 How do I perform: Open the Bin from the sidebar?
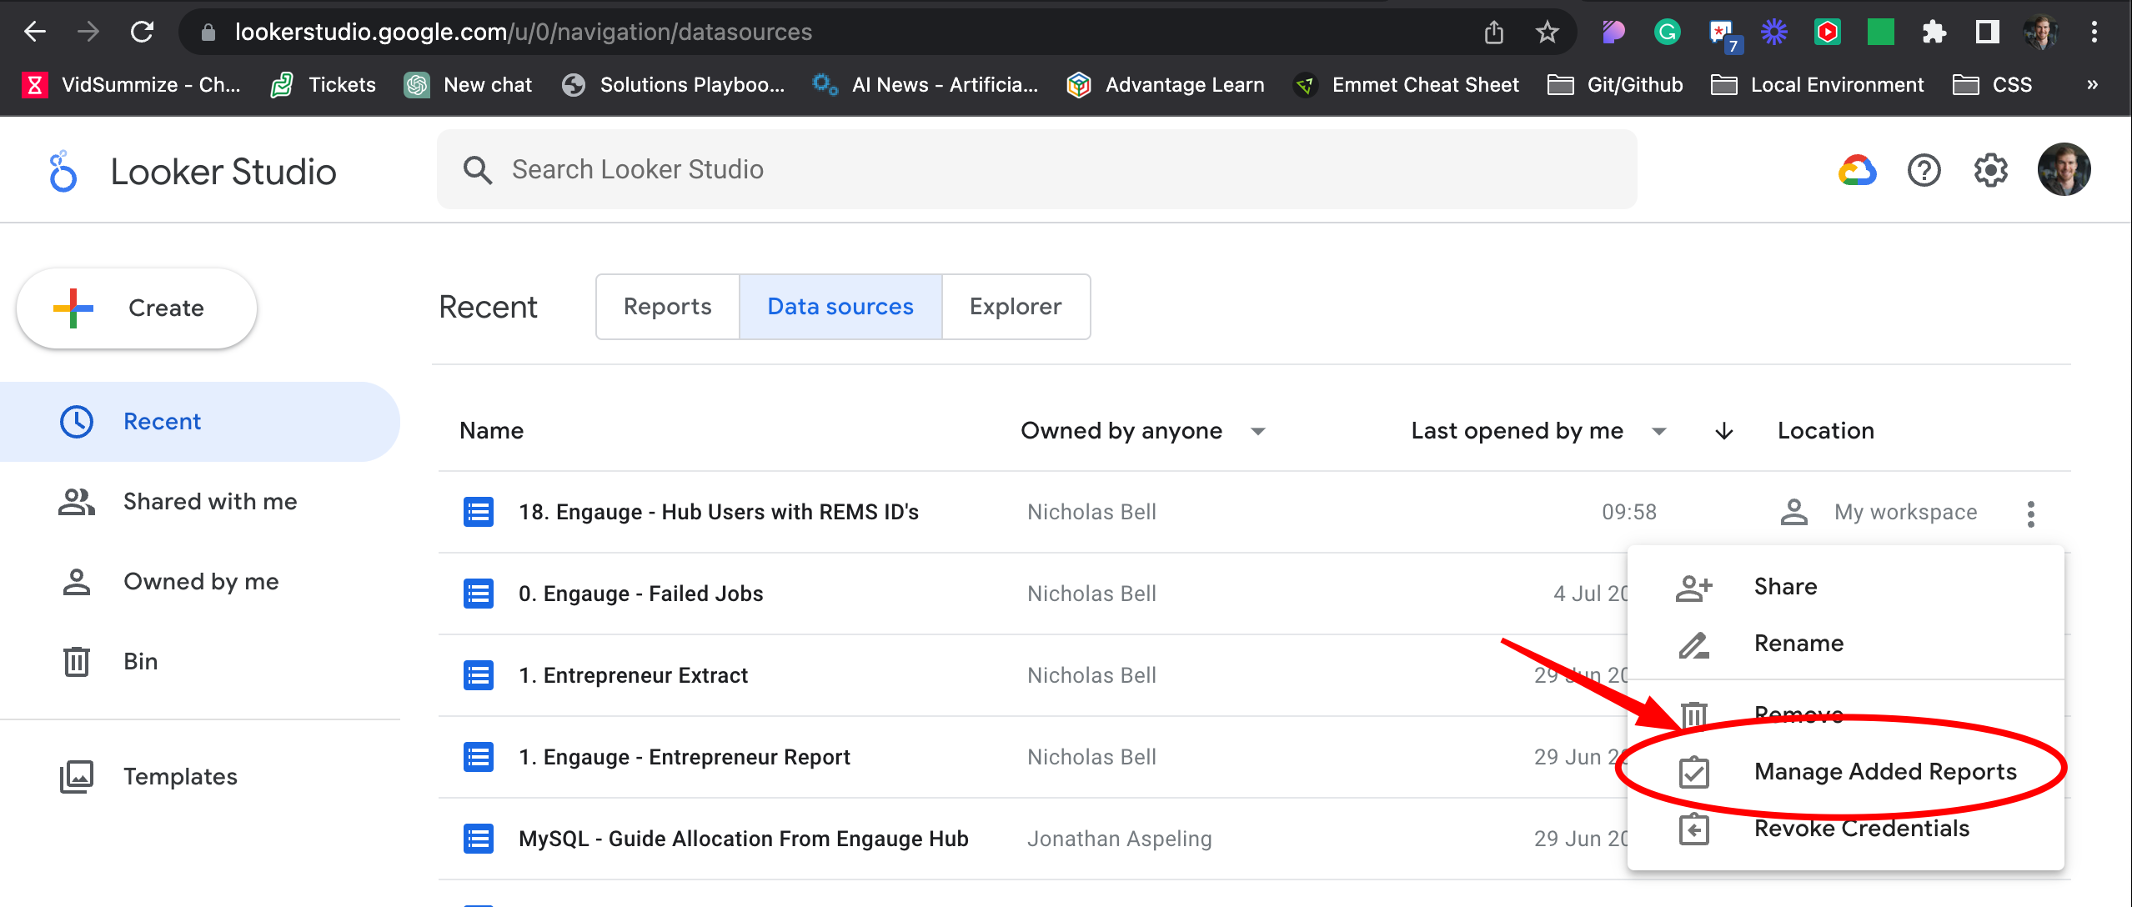[139, 661]
